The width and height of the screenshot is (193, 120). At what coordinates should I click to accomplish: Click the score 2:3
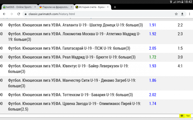(180, 34)
